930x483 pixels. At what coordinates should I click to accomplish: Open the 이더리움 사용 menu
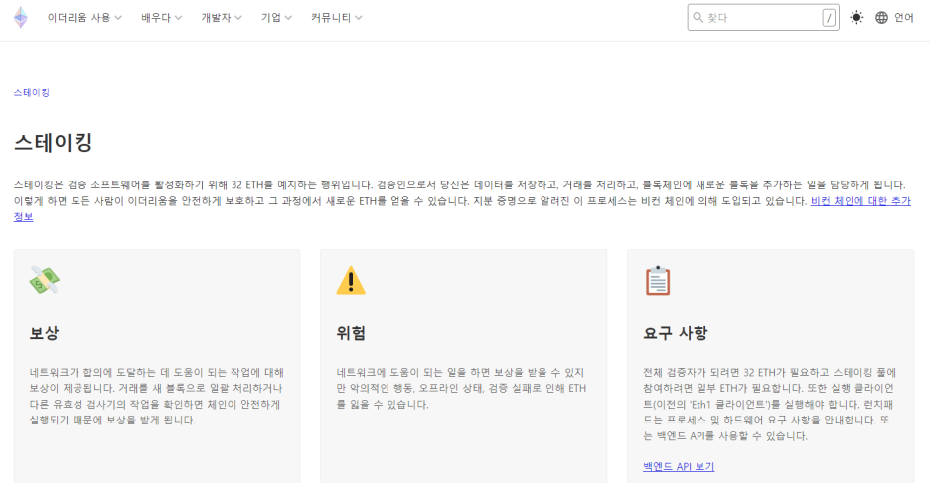84,18
